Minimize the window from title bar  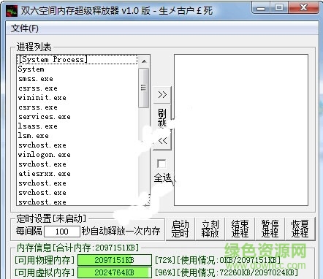(261, 8)
